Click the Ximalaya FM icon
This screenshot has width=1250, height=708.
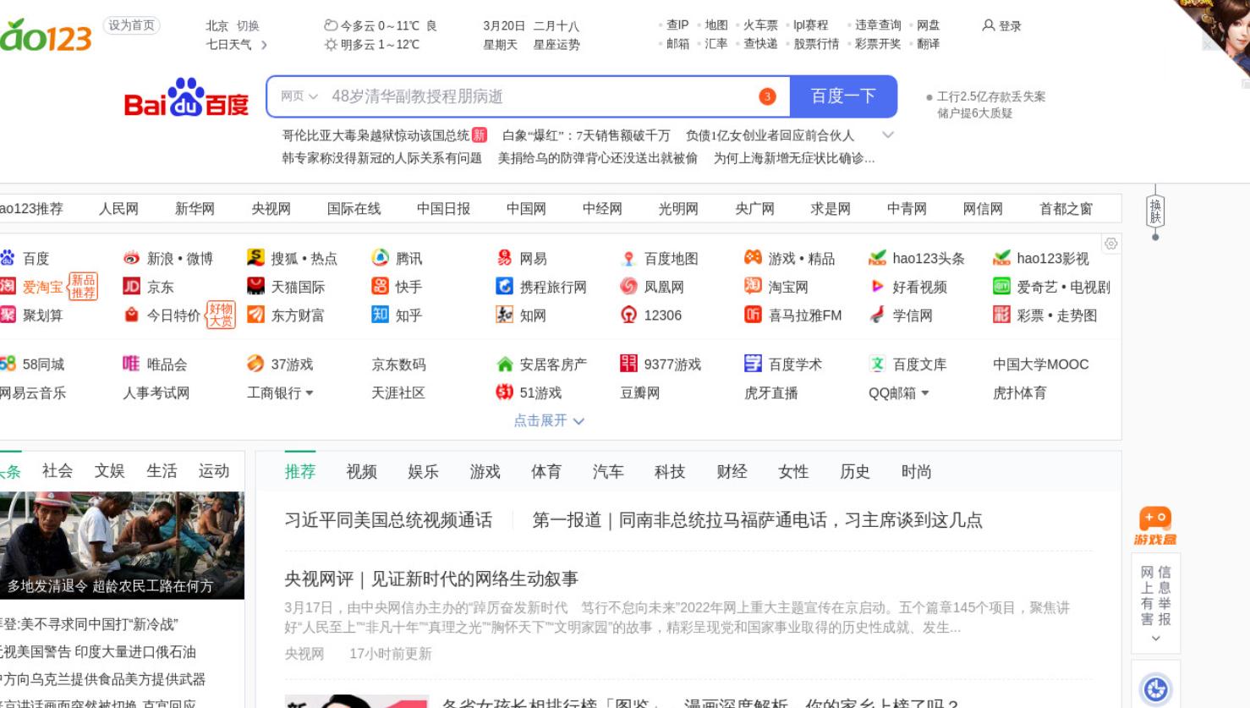pyautogui.click(x=753, y=315)
